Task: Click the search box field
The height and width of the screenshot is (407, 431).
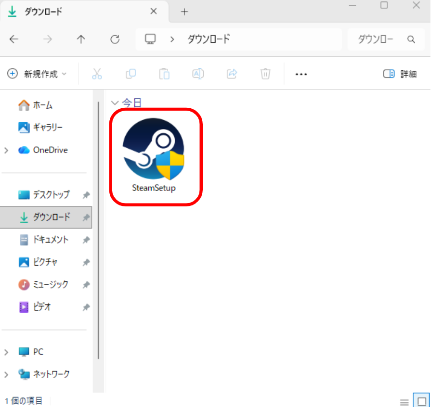Action: coord(386,39)
